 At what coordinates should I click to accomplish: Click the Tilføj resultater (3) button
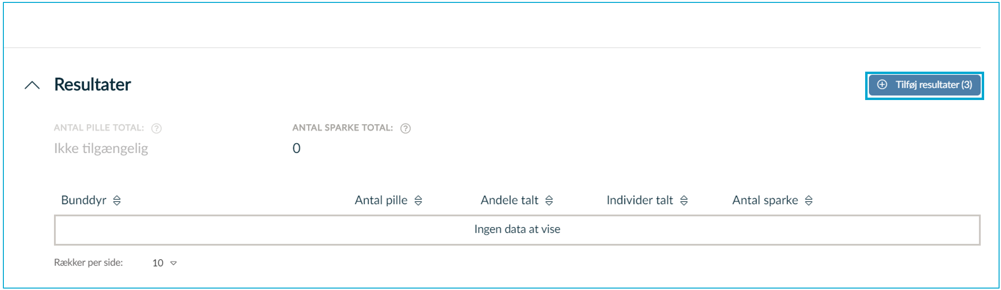[924, 85]
